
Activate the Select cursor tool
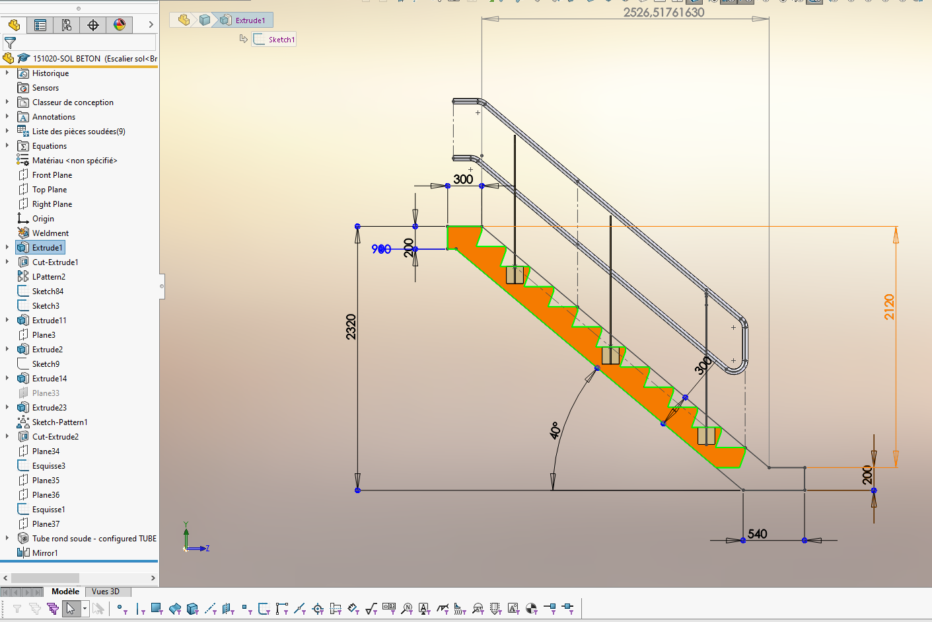tap(71, 609)
